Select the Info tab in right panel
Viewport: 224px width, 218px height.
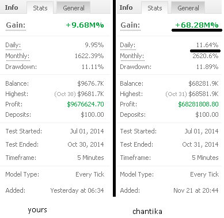click(x=126, y=7)
